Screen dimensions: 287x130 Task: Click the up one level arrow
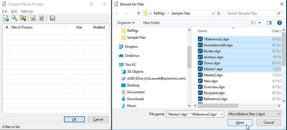click(x=139, y=13)
